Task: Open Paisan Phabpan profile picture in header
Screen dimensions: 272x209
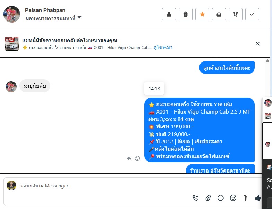Action: pyautogui.click(x=12, y=14)
